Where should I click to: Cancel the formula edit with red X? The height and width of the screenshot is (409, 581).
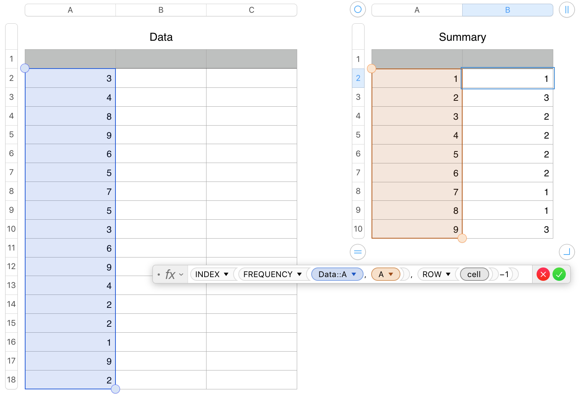[x=543, y=275]
